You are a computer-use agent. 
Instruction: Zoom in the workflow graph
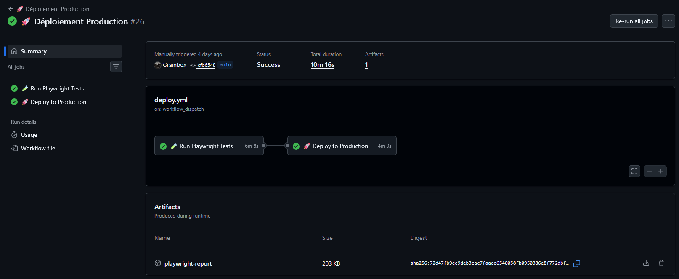(661, 171)
